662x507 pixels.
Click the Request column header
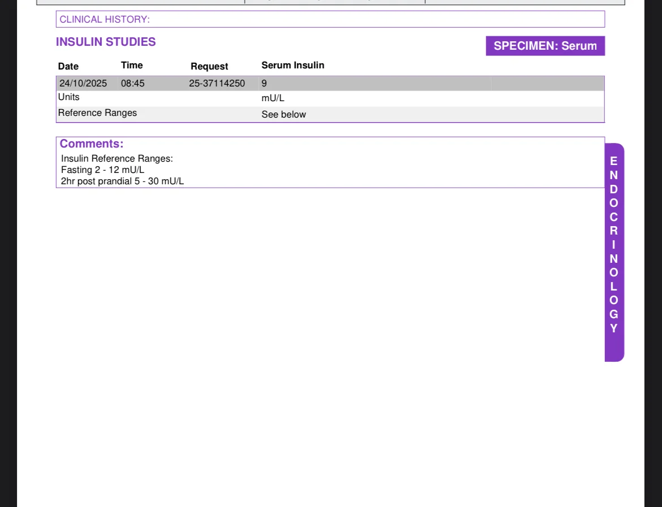point(209,66)
